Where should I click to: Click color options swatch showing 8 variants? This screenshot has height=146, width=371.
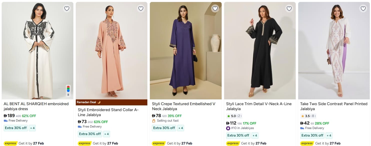pyautogui.click(x=68, y=91)
